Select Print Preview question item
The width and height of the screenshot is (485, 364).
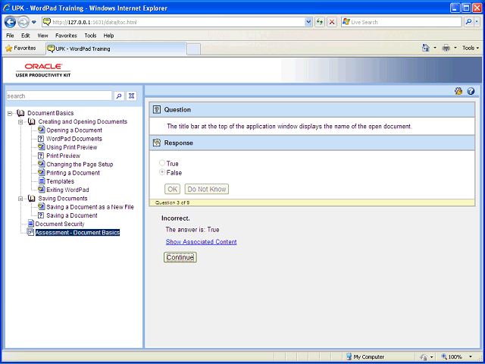63,155
